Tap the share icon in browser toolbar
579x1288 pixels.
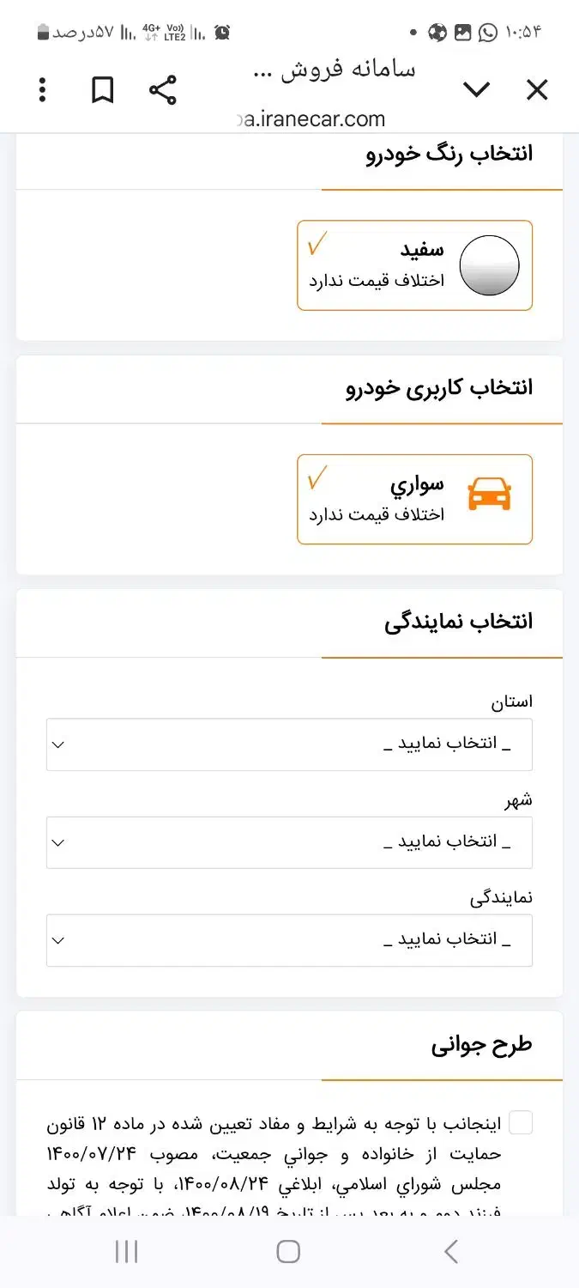click(x=162, y=90)
